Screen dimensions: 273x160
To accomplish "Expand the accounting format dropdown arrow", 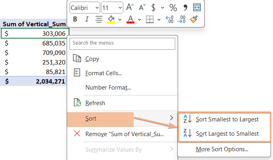I will pyautogui.click(x=162, y=8).
